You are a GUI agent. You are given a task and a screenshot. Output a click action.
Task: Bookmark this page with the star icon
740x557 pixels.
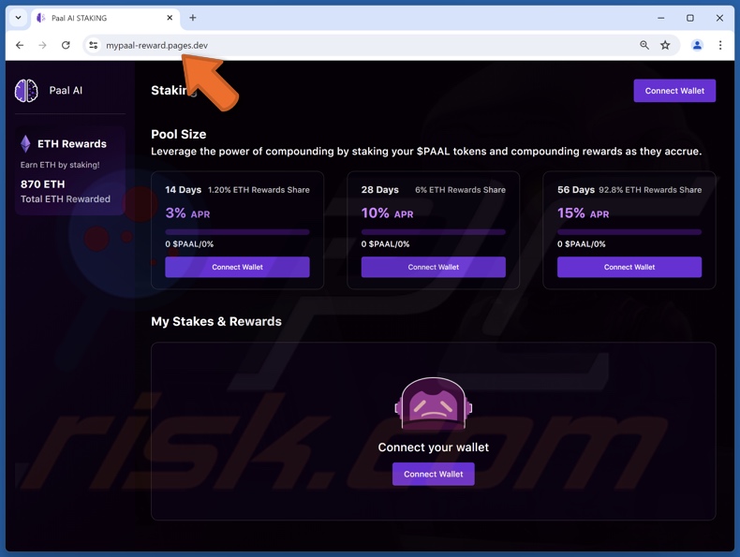pyautogui.click(x=665, y=45)
